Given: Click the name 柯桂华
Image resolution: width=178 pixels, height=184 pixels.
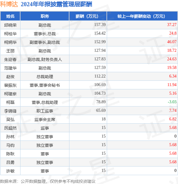Looking at the screenshot, I should (x=10, y=34).
